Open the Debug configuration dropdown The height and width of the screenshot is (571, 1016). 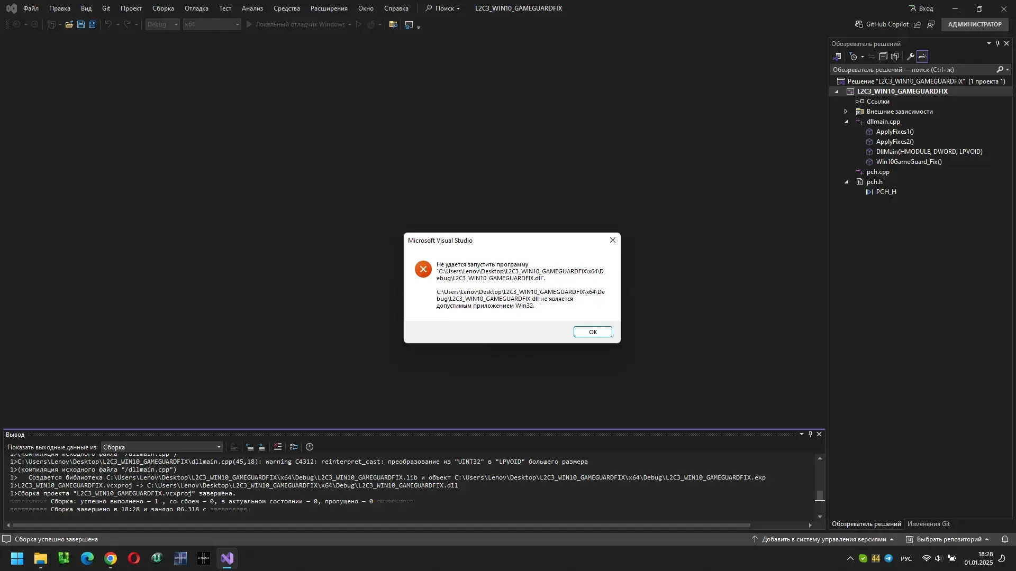[x=162, y=24]
